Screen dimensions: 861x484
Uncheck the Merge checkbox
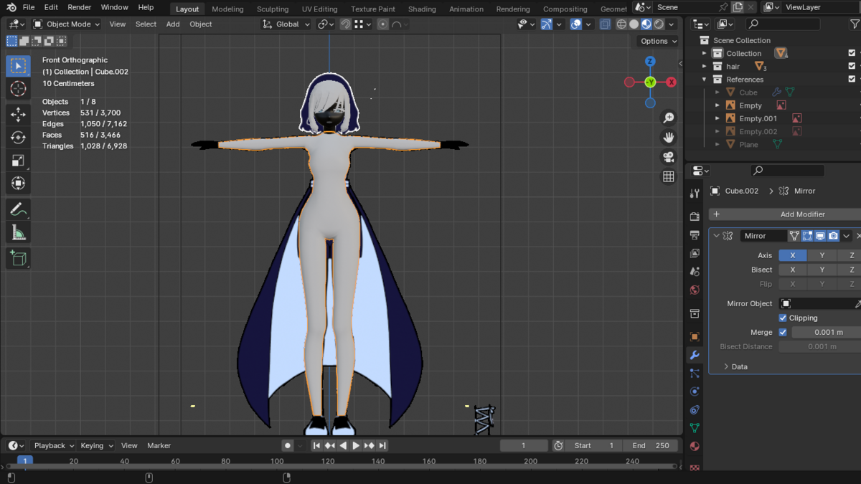pos(783,332)
